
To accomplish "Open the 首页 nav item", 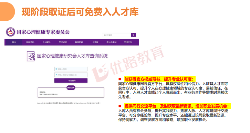I will (14, 42).
